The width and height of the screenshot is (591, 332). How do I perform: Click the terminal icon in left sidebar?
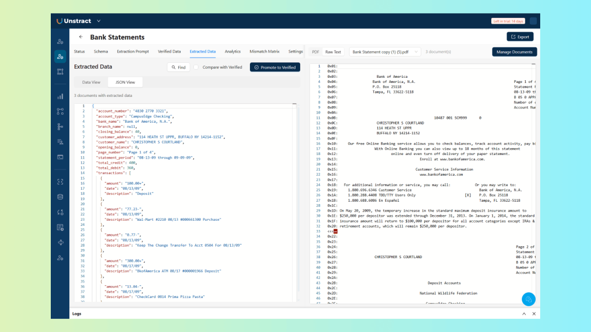pos(60,157)
